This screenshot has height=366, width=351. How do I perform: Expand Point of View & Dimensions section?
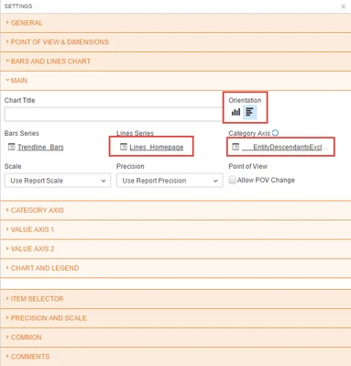pos(175,42)
